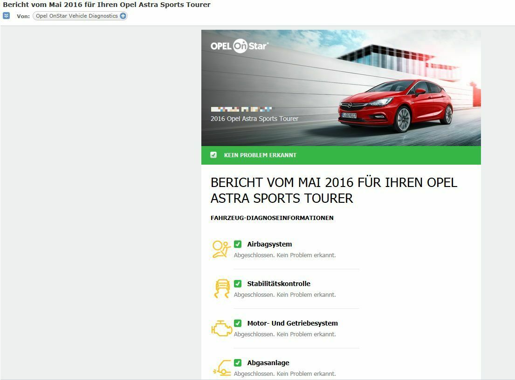Click the Abgasanlage exhaust icon
Viewport: 515px width, 380px height.
coord(222,368)
